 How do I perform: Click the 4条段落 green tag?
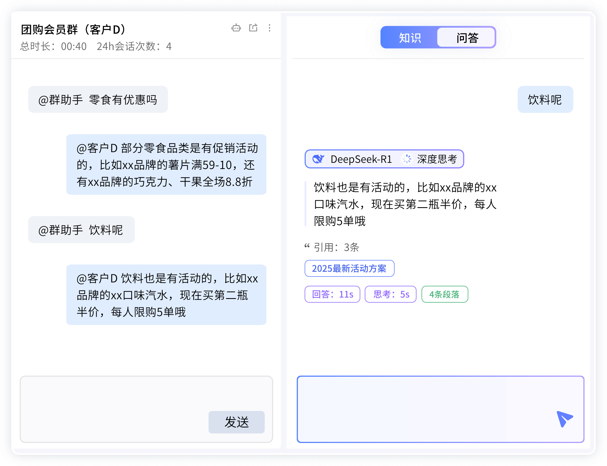(x=445, y=294)
